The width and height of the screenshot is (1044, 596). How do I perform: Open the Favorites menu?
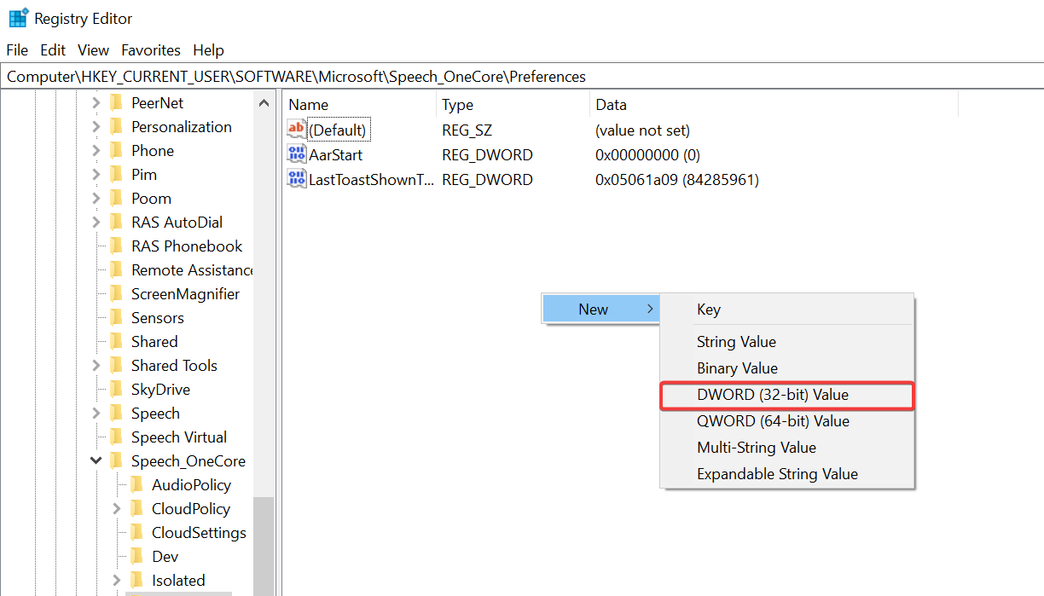click(x=151, y=50)
